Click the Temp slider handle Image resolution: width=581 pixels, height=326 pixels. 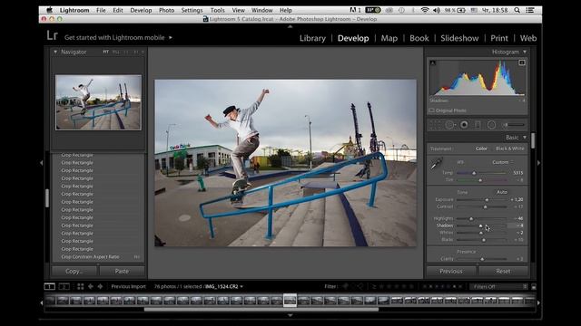coord(474,173)
